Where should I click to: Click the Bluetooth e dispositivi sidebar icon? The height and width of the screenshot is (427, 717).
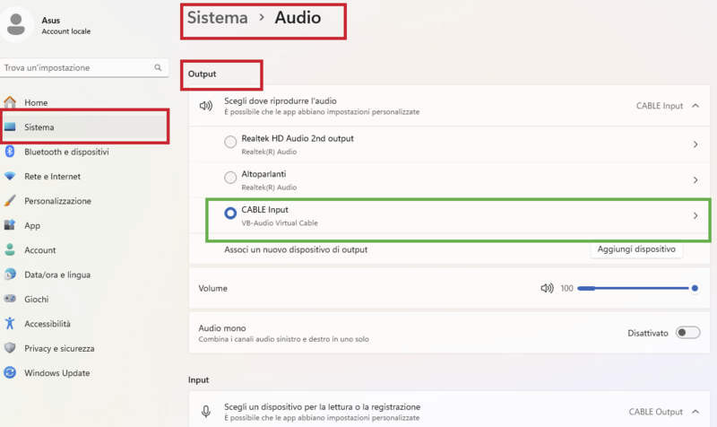pos(10,152)
